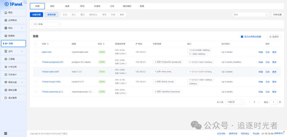Click the search magnifier icon
287x137 pixels.
click(267, 15)
